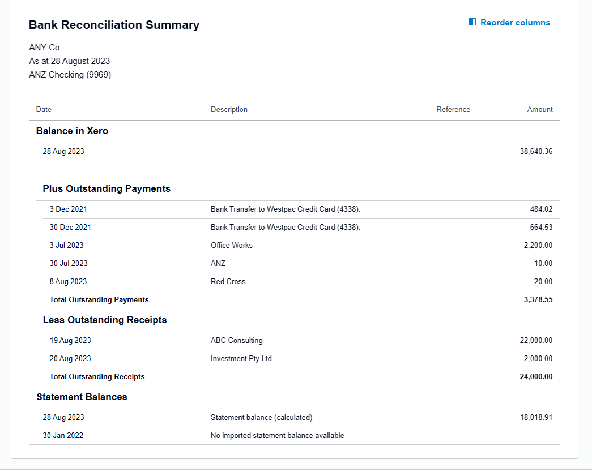This screenshot has height=472, width=592.
Task: Click the Total Outstanding Payments amount 3,378.55
Action: pyautogui.click(x=538, y=300)
